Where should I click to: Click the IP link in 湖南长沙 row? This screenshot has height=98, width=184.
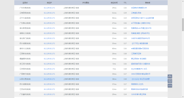(x=49, y=33)
